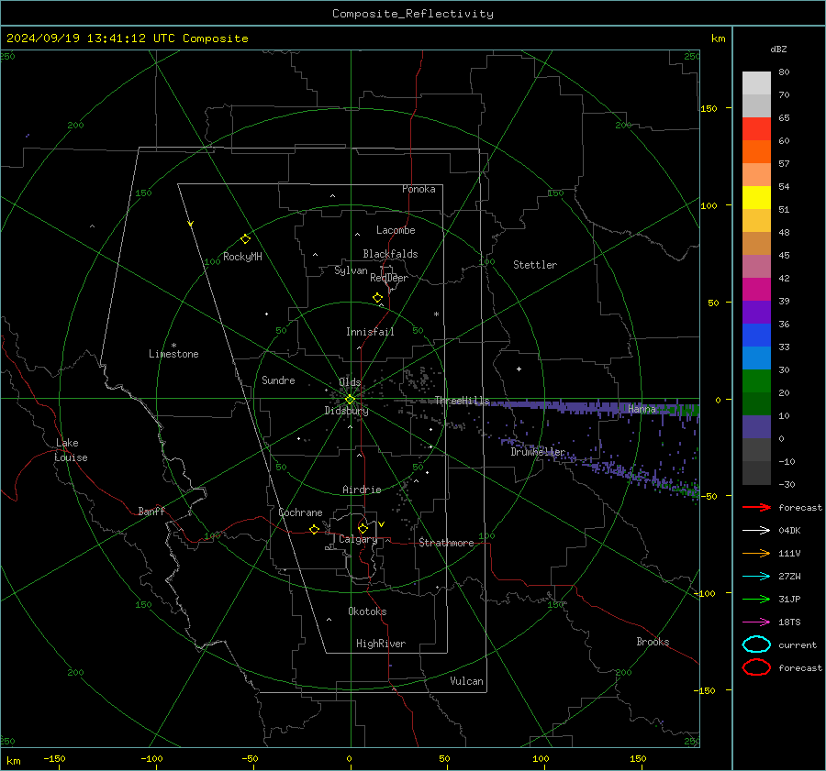This screenshot has height=771, width=826.
Task: Click the red swatch in dBZ legend
Action: point(756,129)
